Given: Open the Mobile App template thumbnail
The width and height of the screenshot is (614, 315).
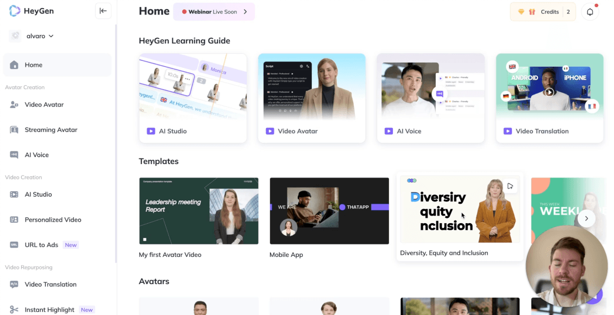Looking at the screenshot, I should [x=329, y=211].
